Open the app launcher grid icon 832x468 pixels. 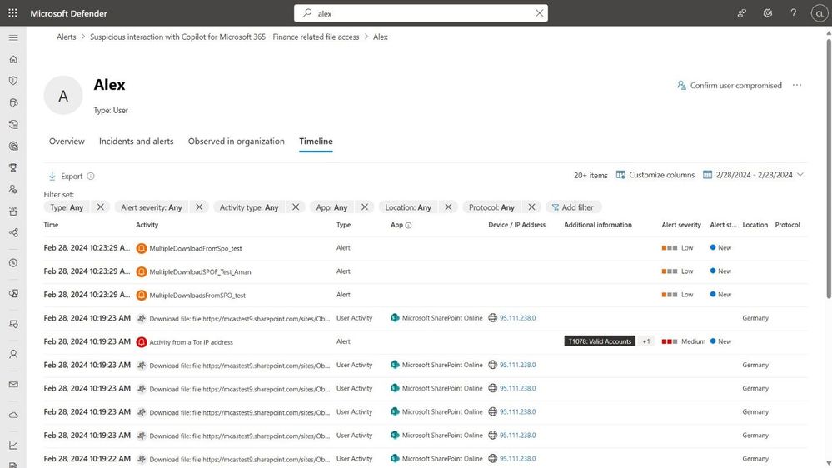[12, 13]
